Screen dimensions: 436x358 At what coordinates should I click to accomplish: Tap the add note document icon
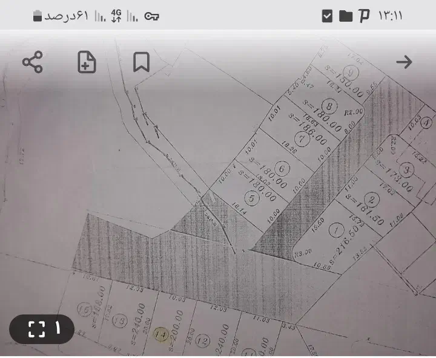tap(87, 62)
